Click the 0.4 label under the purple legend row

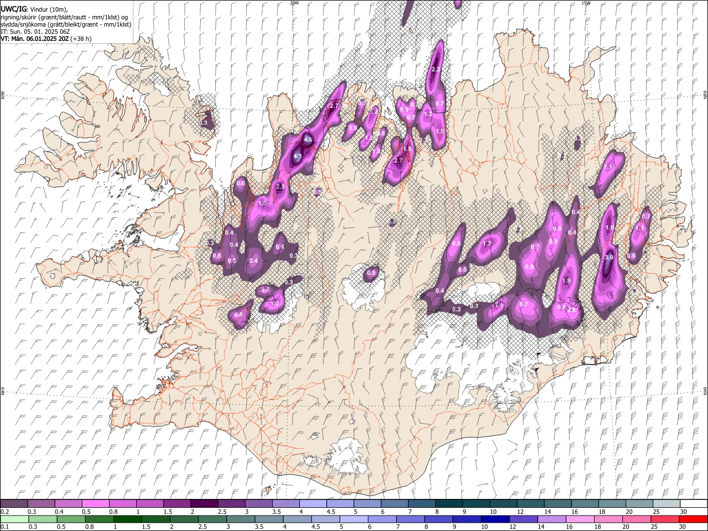tap(59, 512)
